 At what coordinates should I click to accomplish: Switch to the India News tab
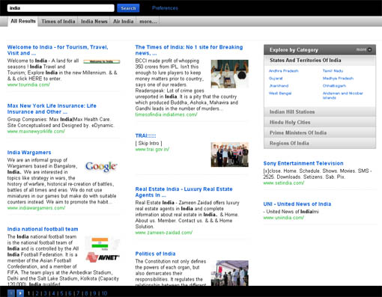point(94,22)
